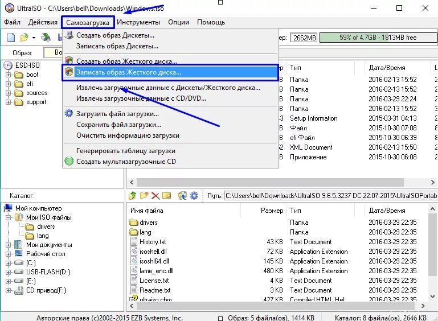The width and height of the screenshot is (438, 321).
Task: Choose Загрузить файл загрузки entry
Action: tap(170, 114)
